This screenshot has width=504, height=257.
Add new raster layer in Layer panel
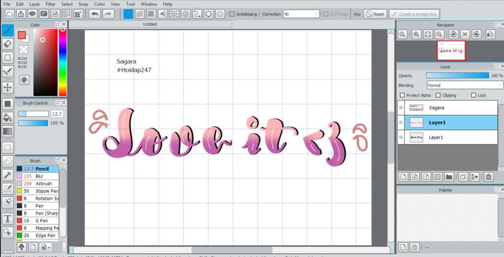pos(404,177)
